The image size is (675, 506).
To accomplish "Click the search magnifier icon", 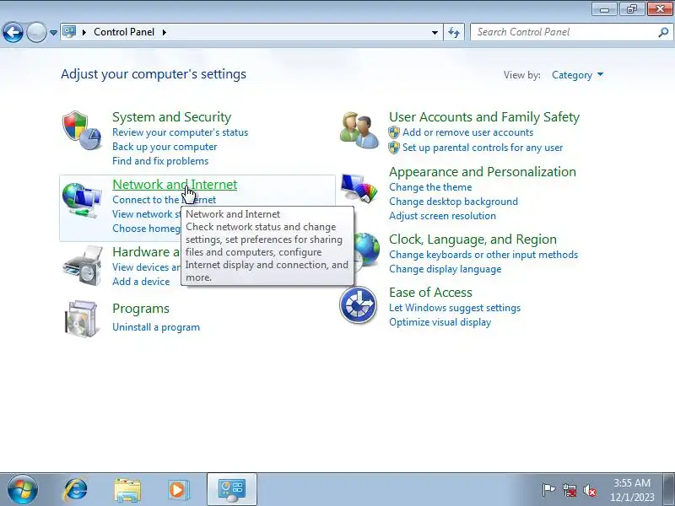I will (x=663, y=32).
